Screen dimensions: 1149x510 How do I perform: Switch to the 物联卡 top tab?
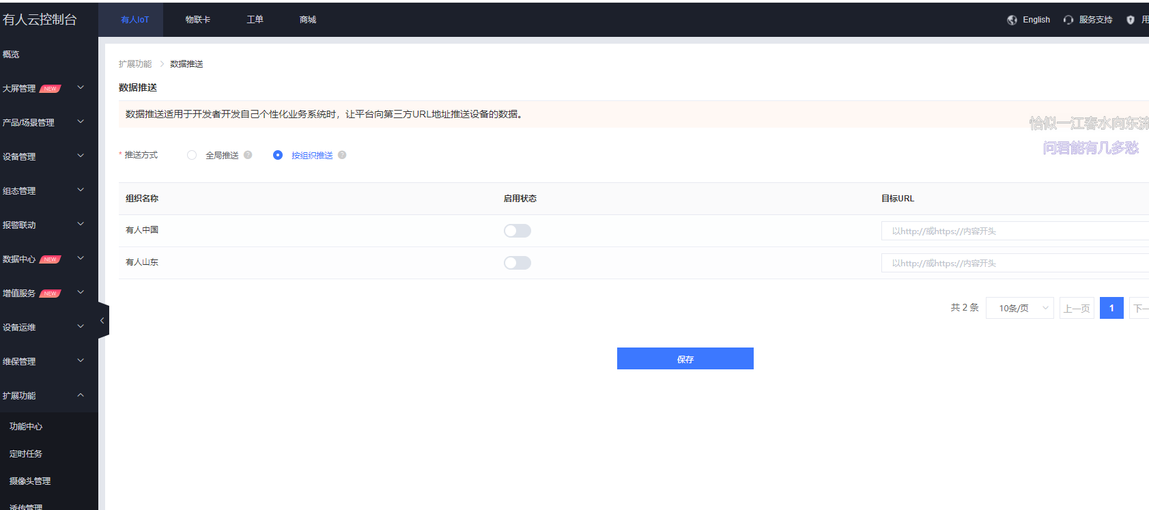click(x=197, y=20)
